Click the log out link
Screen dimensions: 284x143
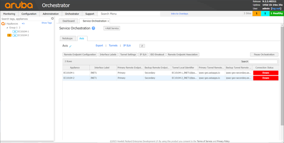(x=276, y=8)
